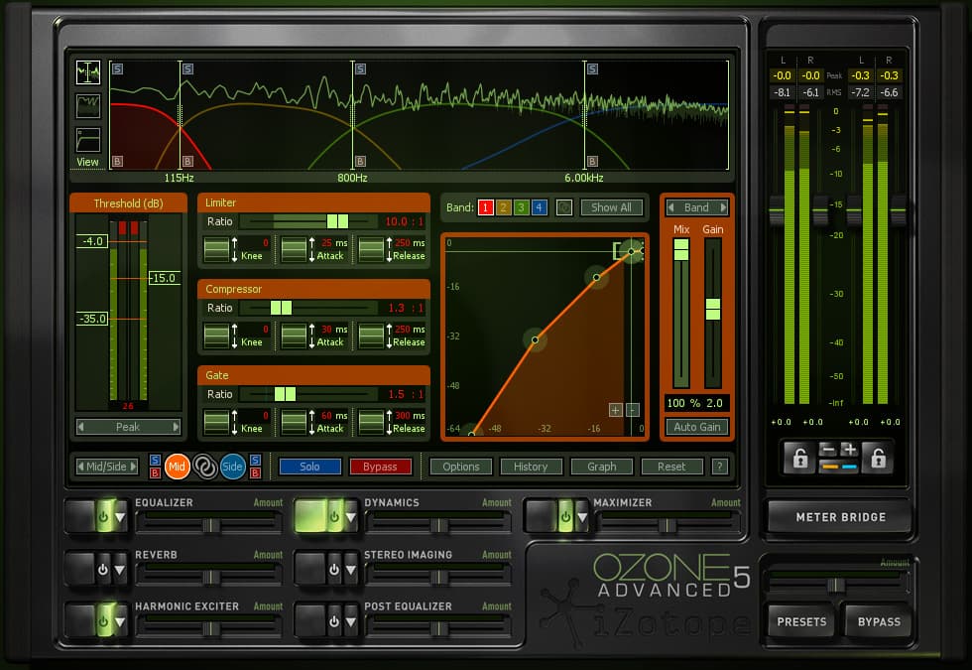Open the Stereo Imaging module dropdown arrow
This screenshot has width=972, height=670.
[x=351, y=569]
